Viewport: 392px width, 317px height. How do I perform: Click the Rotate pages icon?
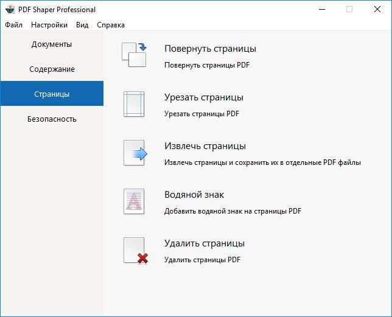coord(134,55)
